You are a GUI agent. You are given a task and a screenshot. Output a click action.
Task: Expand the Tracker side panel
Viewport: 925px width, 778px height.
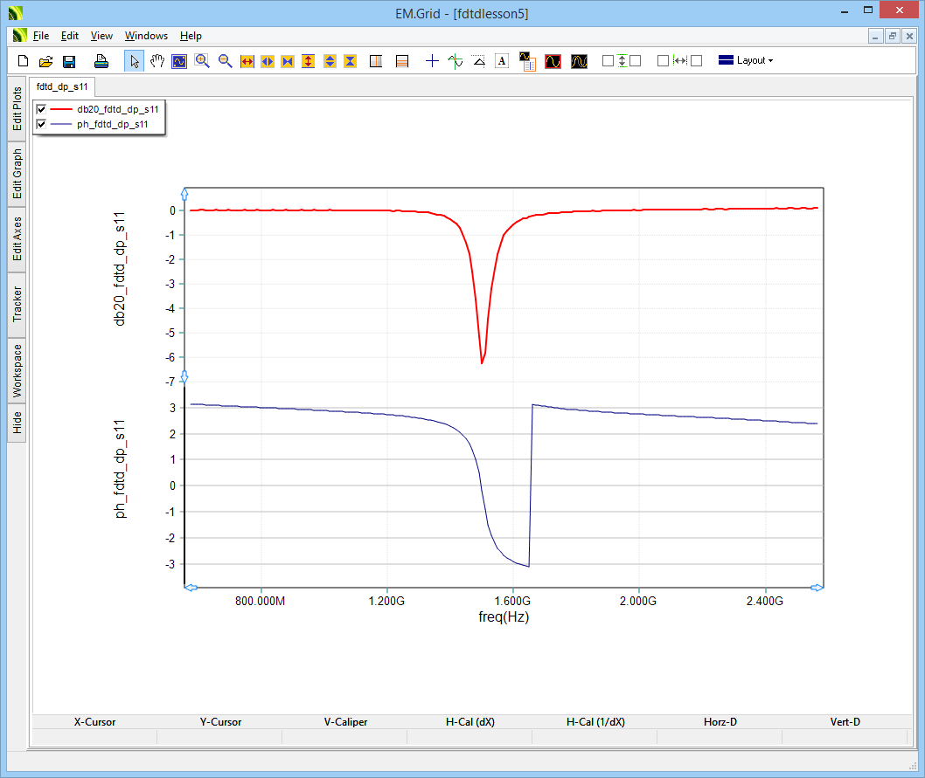[x=17, y=305]
